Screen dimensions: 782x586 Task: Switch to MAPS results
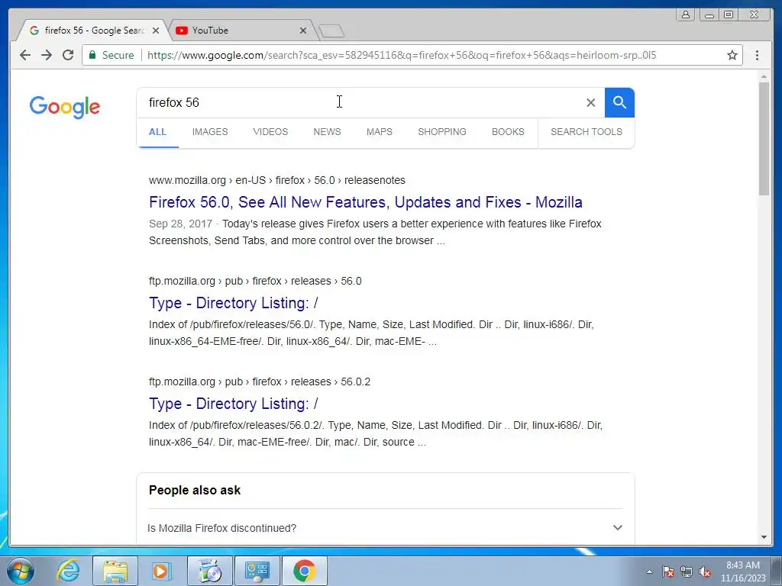(380, 132)
